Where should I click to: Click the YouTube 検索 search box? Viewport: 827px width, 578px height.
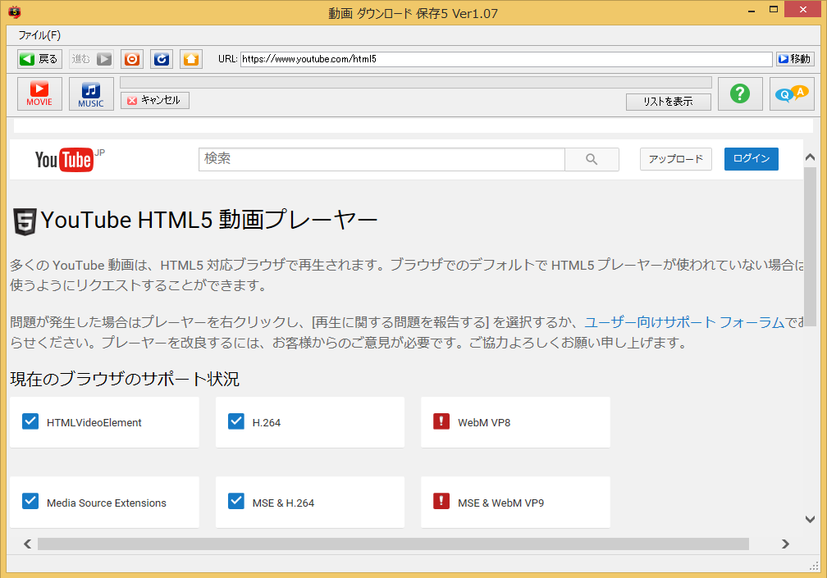(382, 159)
